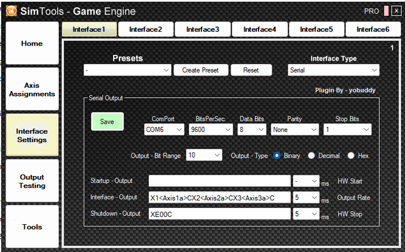Click the Create Preset button
The image size is (405, 252).
201,70
